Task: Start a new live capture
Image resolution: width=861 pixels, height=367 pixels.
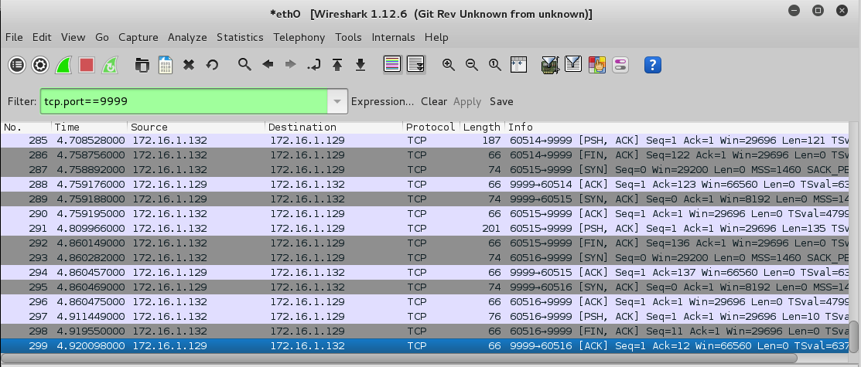Action: 63,65
